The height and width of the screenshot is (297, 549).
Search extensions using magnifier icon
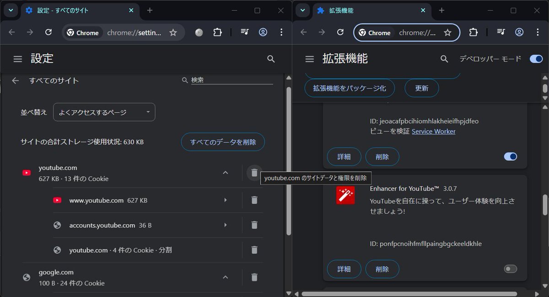click(x=444, y=59)
